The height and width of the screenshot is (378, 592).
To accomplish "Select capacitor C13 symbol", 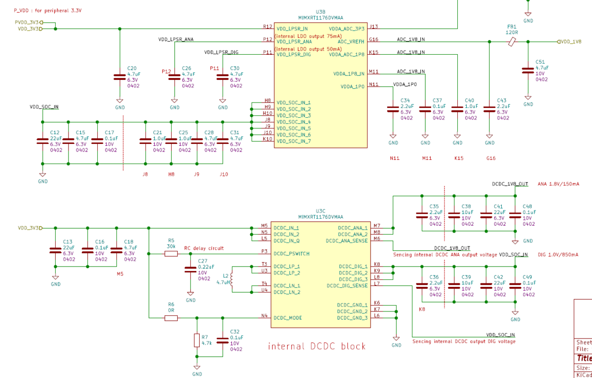I will click(55, 250).
